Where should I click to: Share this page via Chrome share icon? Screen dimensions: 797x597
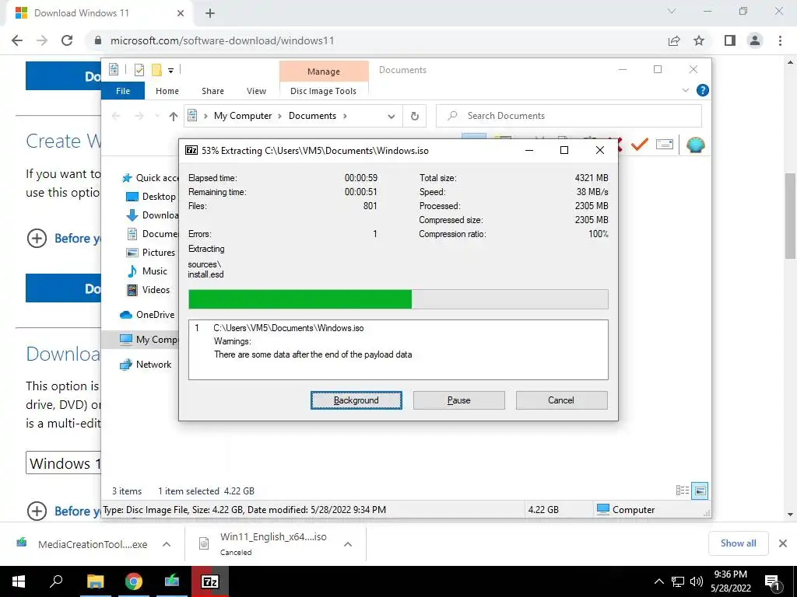(x=674, y=40)
